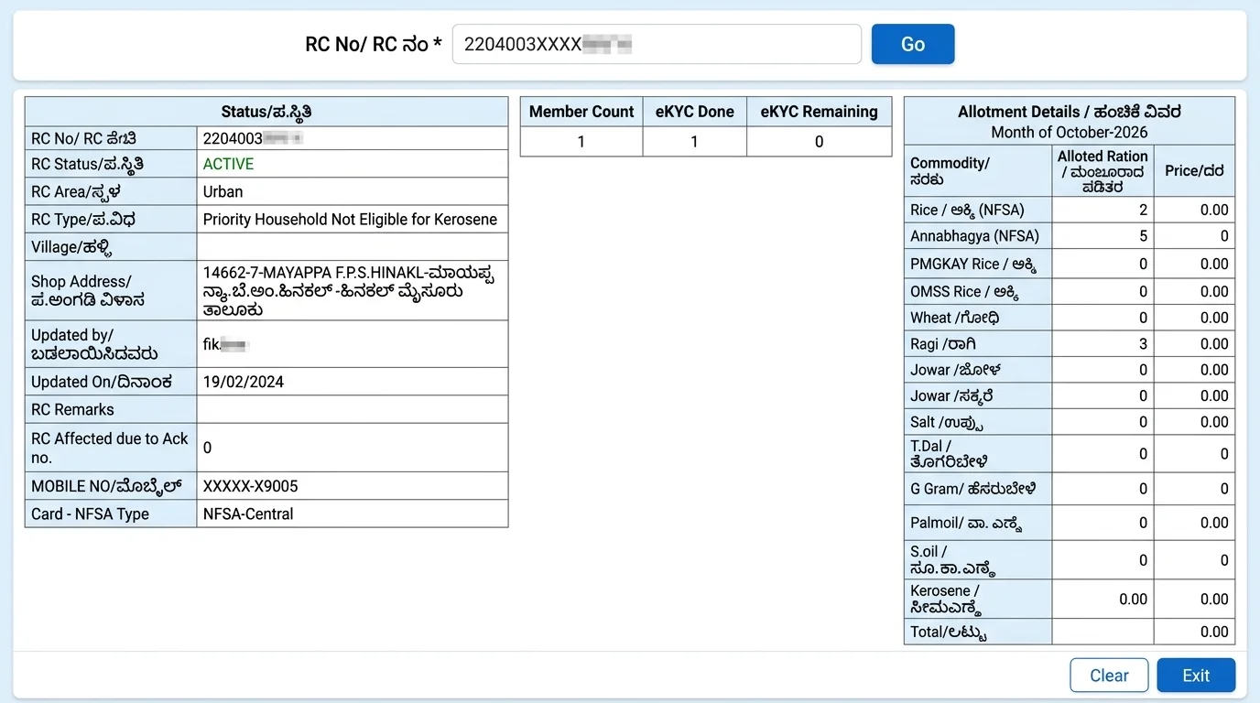
Task: Click the Clear button
Action: 1109,676
